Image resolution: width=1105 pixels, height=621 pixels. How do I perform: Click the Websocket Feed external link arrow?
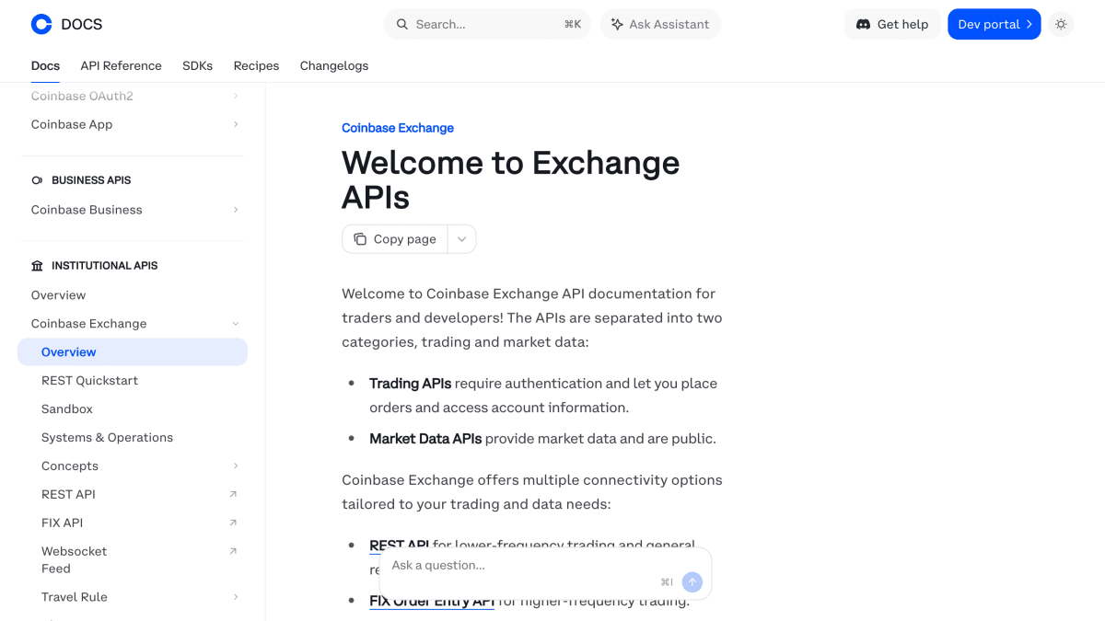[233, 551]
